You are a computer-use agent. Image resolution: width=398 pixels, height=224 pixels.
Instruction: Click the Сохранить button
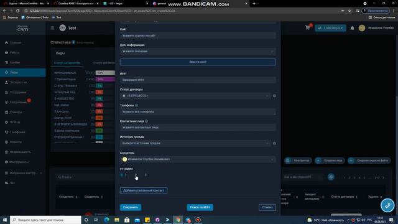[x=131, y=207]
